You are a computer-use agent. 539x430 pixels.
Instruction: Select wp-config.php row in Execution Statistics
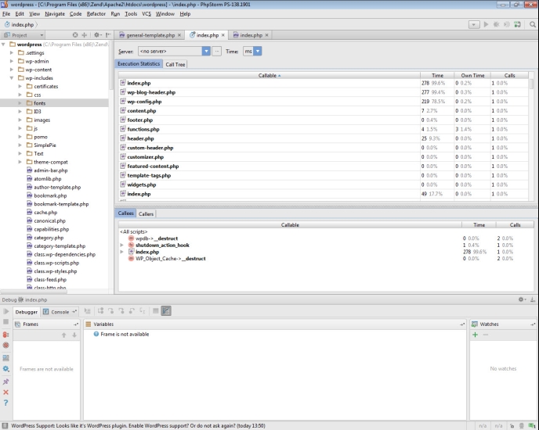(144, 102)
